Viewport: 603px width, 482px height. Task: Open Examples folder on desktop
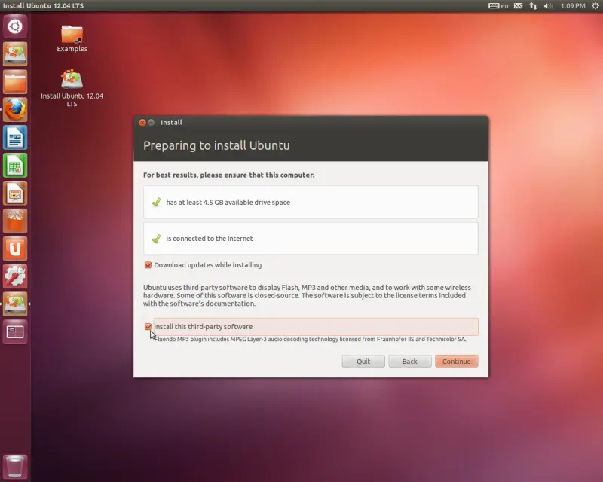click(72, 38)
